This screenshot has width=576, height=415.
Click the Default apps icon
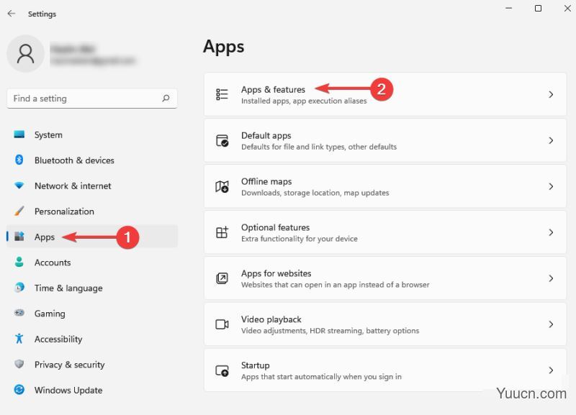tap(222, 140)
